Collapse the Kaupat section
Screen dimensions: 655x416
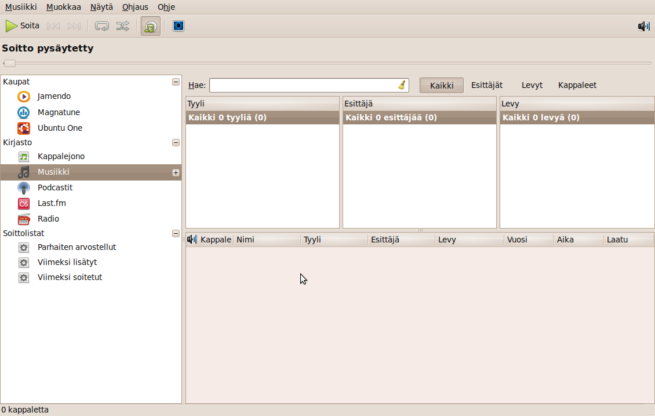(176, 82)
